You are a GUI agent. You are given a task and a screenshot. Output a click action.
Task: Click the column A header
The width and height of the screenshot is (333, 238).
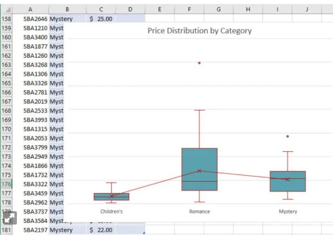31,9
